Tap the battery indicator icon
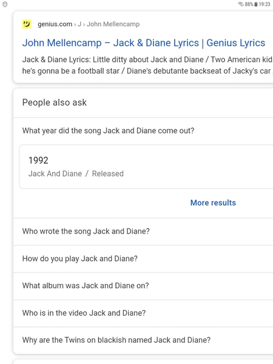 [256, 4]
